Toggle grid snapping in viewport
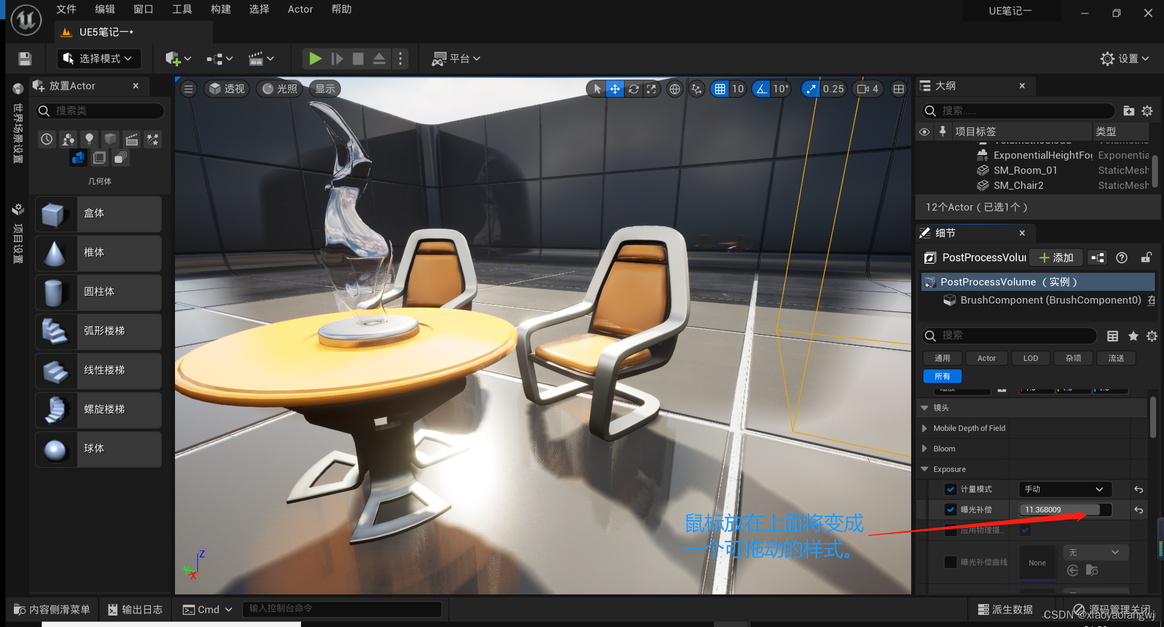The width and height of the screenshot is (1164, 627). [x=720, y=89]
